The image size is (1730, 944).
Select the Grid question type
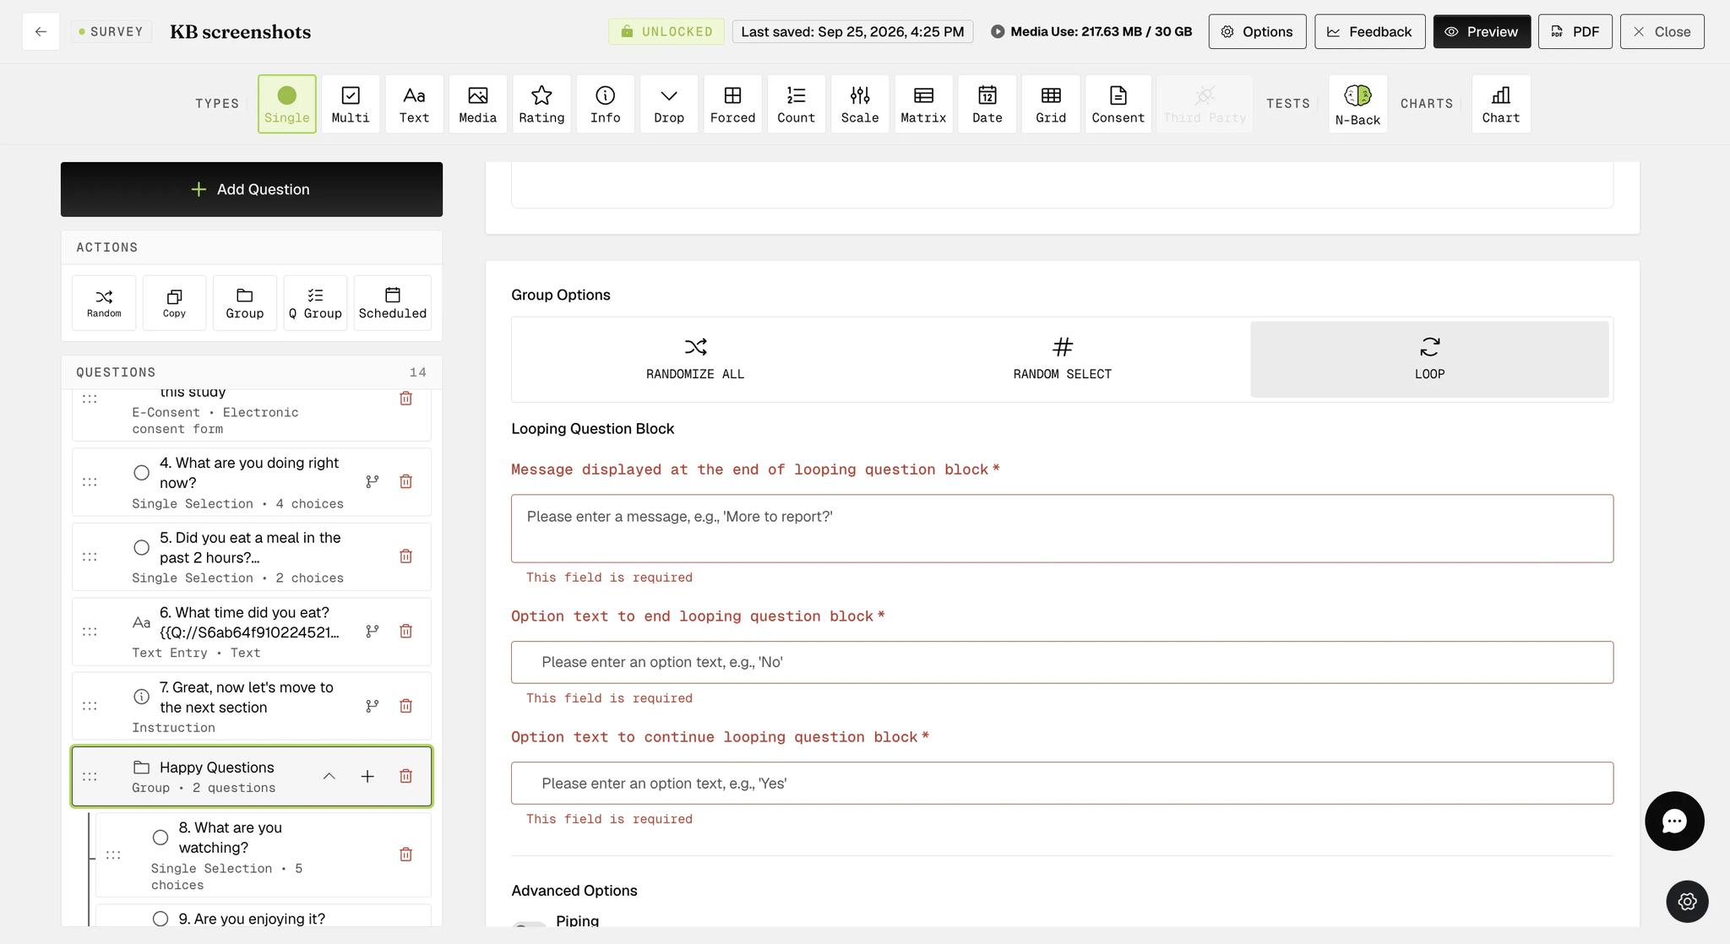[1051, 104]
